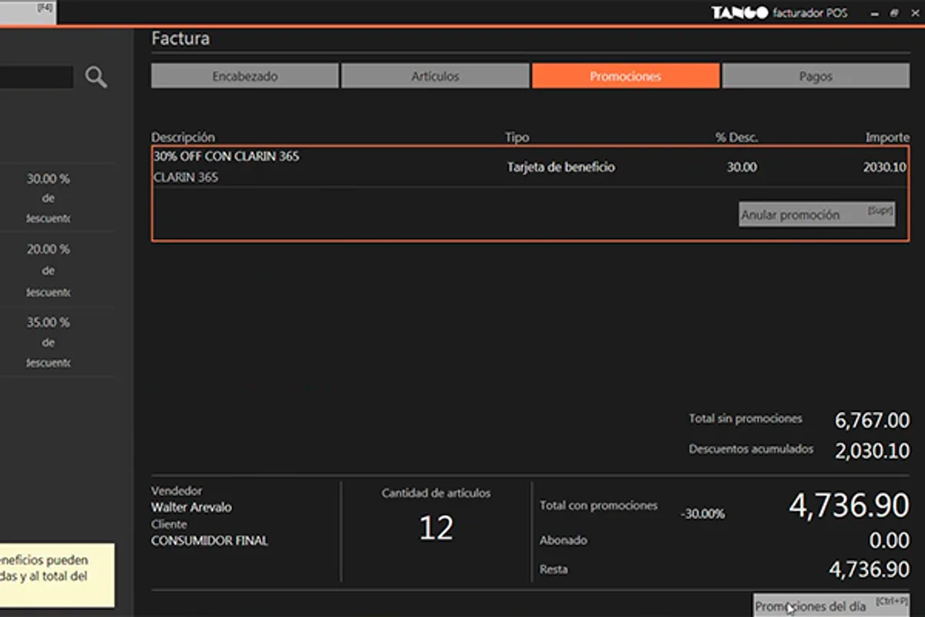Viewport: 925px width, 617px height.
Task: Click the % Desc. column header
Action: click(737, 137)
